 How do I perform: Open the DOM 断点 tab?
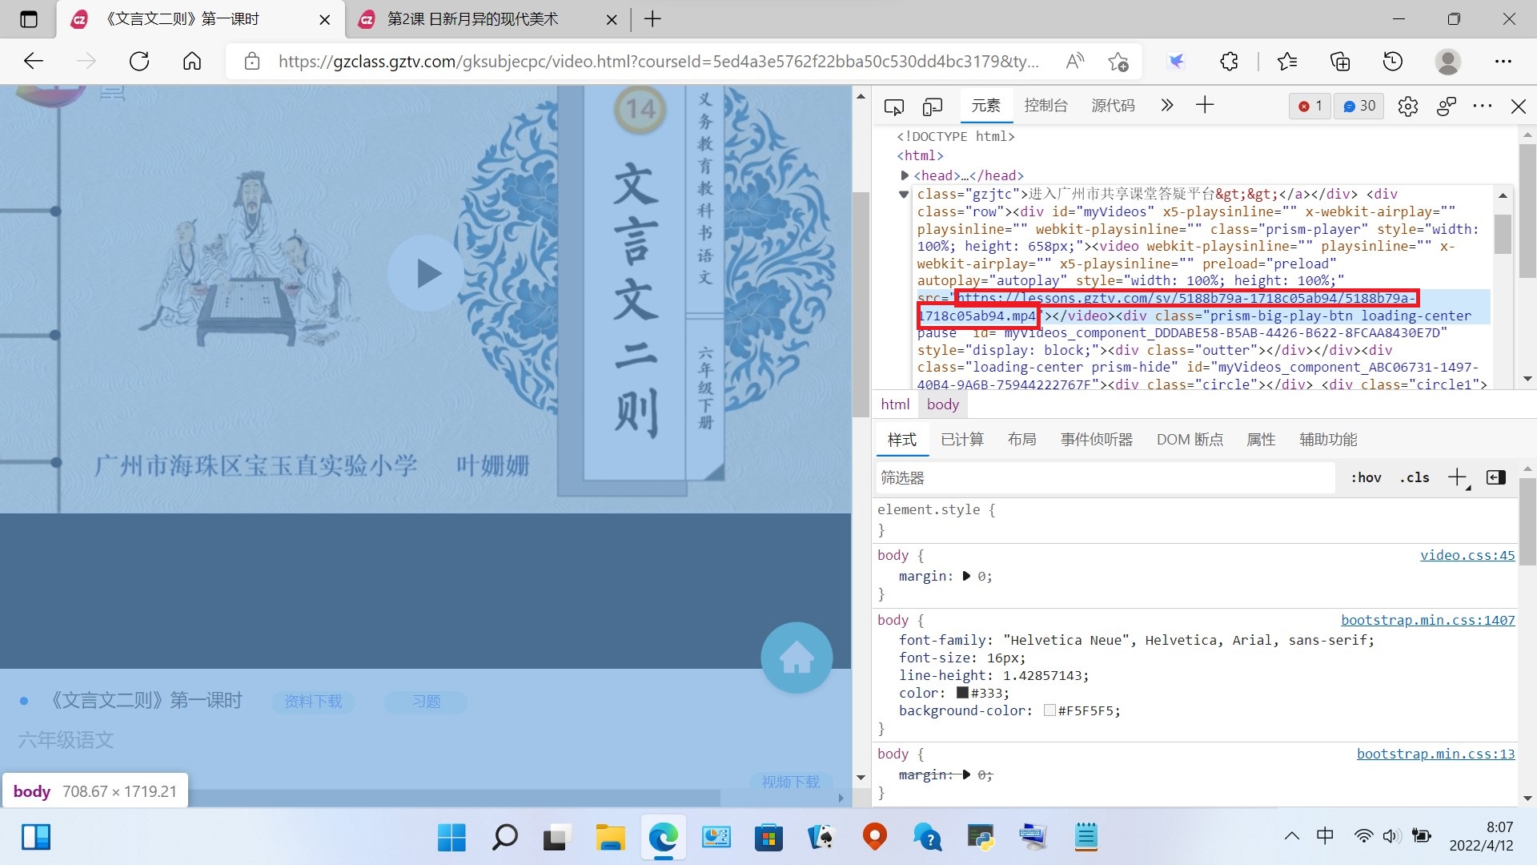(1190, 440)
